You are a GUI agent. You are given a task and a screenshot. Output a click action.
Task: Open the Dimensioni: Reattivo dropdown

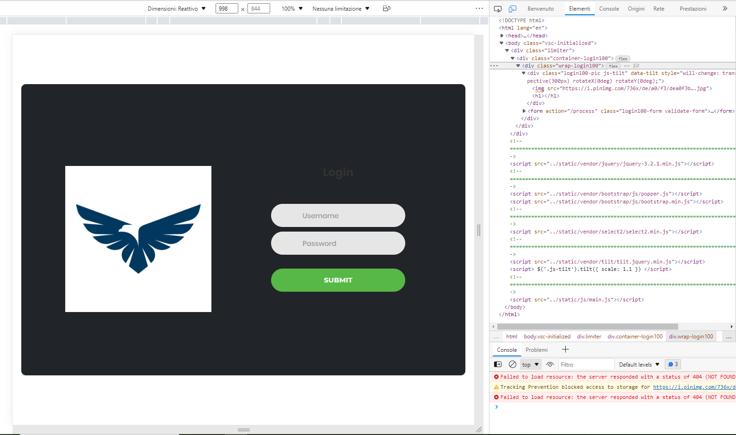click(x=177, y=9)
